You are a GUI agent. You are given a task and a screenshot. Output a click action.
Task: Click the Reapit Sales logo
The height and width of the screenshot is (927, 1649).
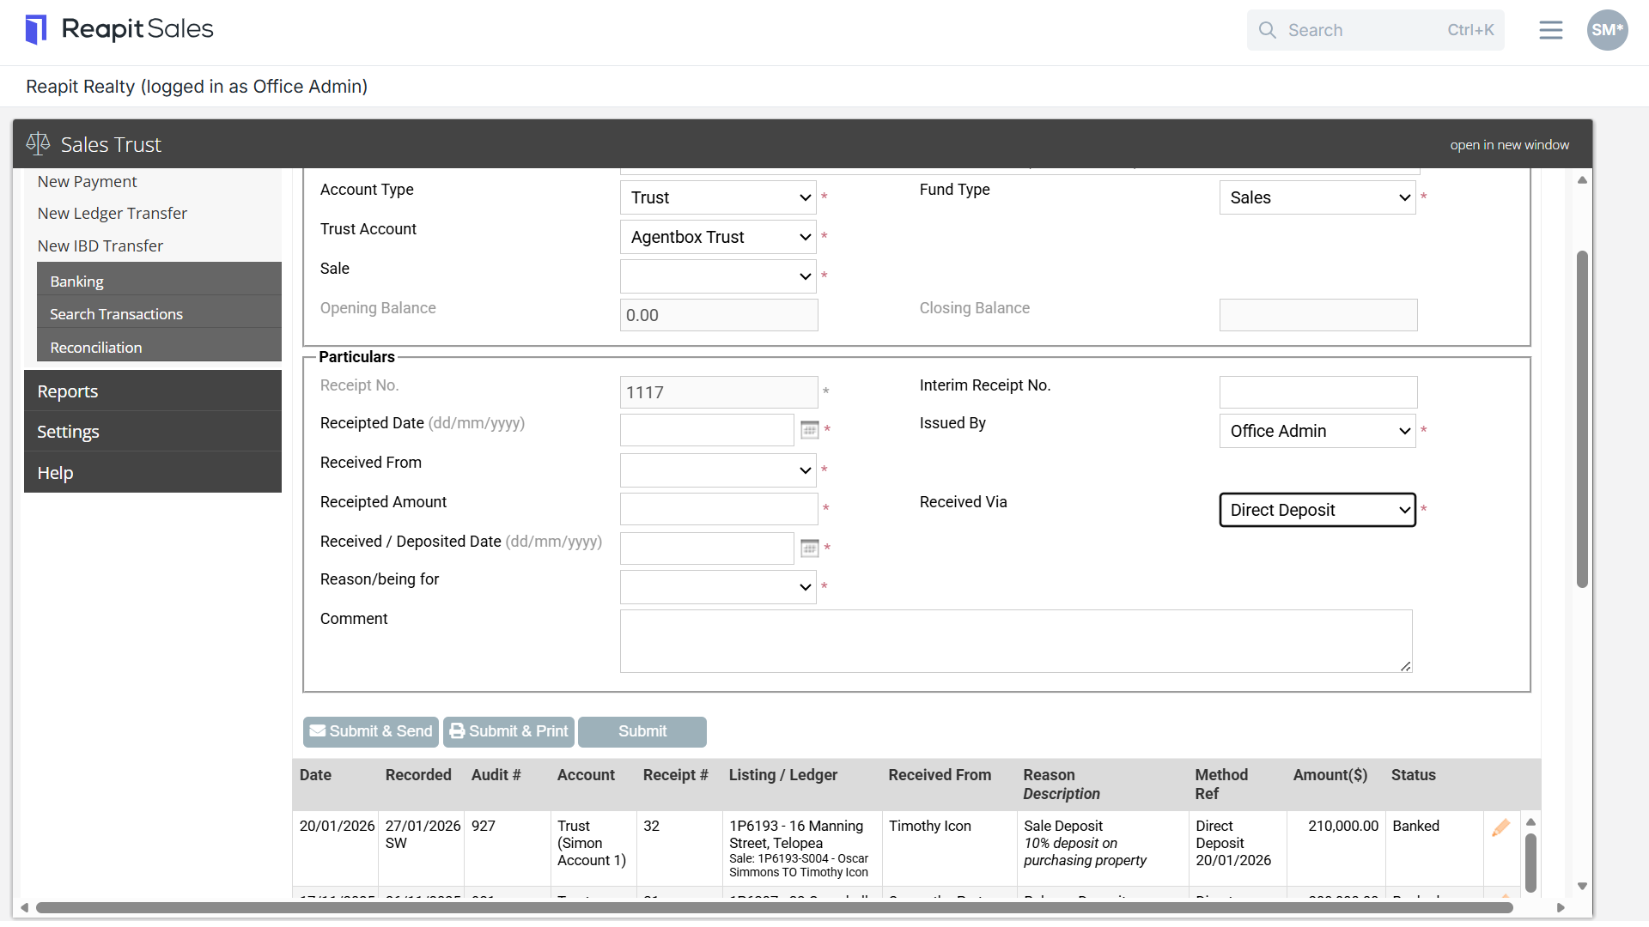click(x=119, y=29)
